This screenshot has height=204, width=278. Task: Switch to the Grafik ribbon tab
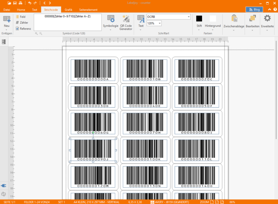click(x=68, y=10)
